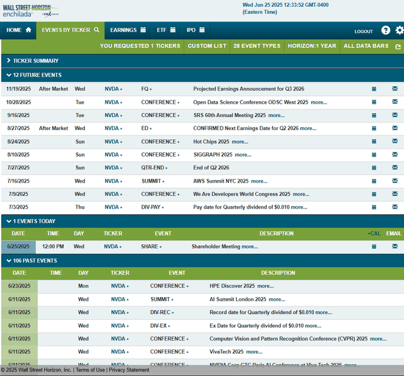Image resolution: width=404 pixels, height=376 pixels.
Task: Add Shareholder Meeting event to calendar
Action: pyautogui.click(x=374, y=246)
